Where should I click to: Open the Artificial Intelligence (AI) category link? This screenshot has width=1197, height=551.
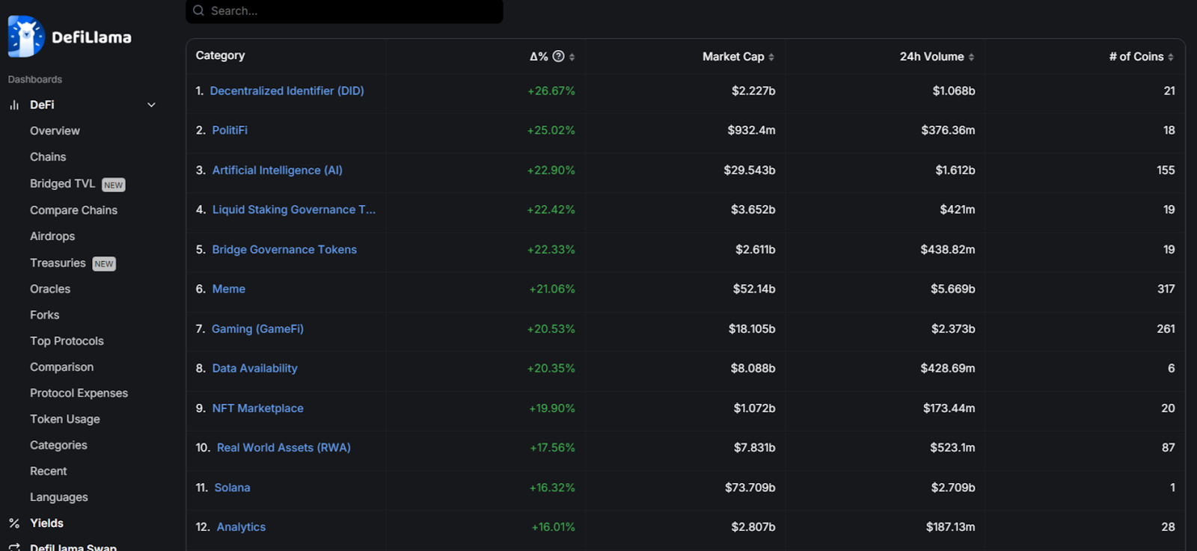pos(277,170)
